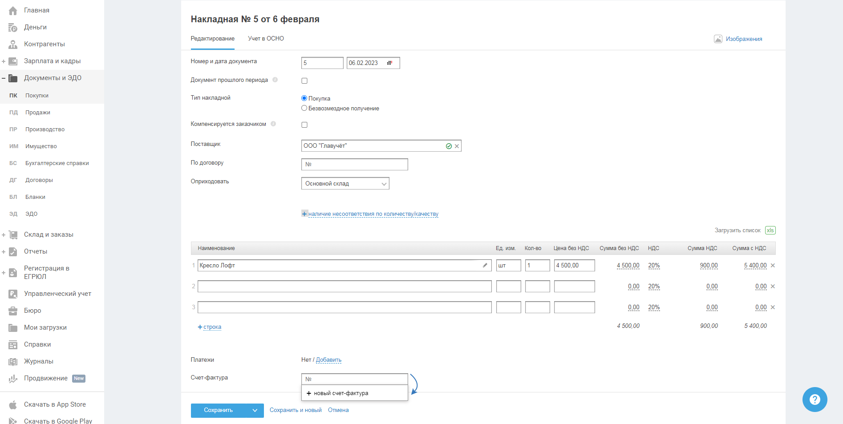This screenshot has width=843, height=424.
Task: Select the Безвозмездное получение radio option
Action: [x=304, y=108]
